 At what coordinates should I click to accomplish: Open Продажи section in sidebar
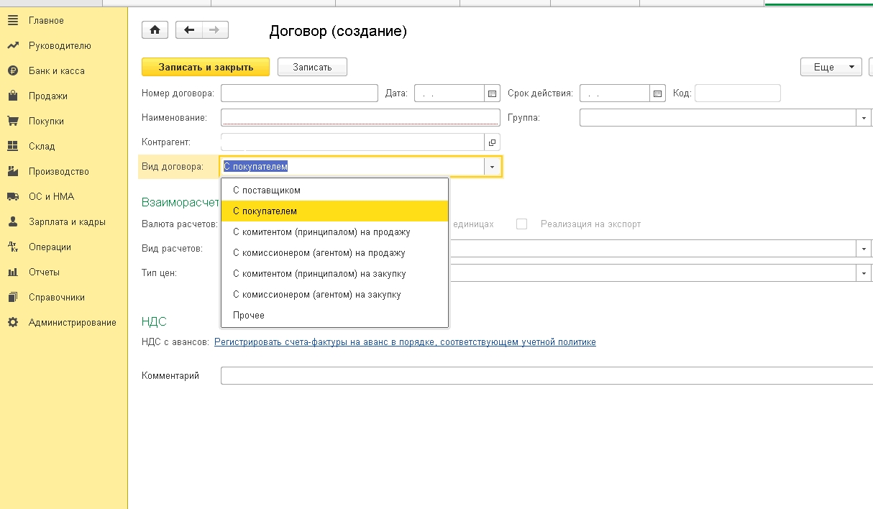47,96
